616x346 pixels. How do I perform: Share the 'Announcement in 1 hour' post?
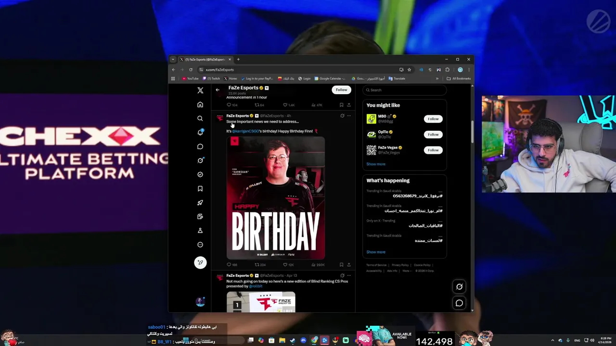[349, 105]
